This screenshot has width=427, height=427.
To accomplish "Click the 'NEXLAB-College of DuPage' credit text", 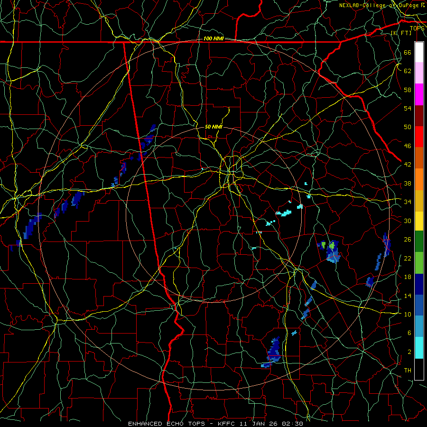I will coord(379,5).
